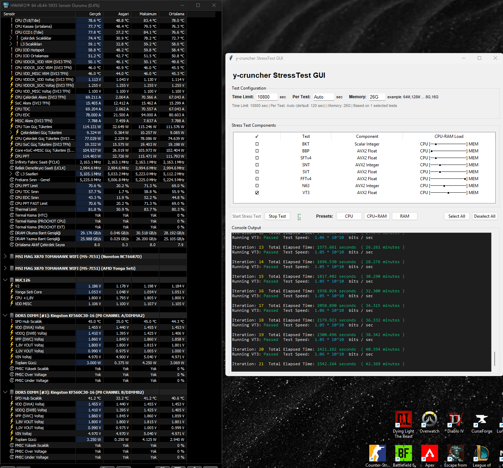Image resolution: width=503 pixels, height=468 pixels.
Task: Launch Battlefield 6 desktop icon
Action: pos(404,456)
